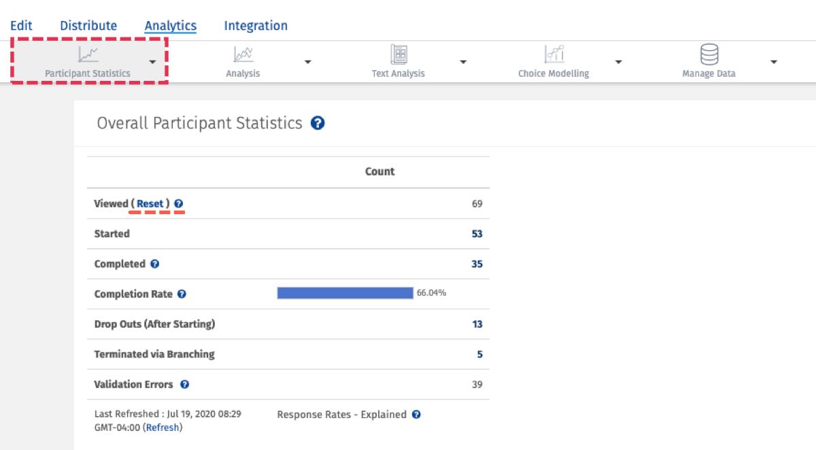Click help icon next to Validation Errors
Viewport: 816px width, 450px height.
(x=184, y=385)
